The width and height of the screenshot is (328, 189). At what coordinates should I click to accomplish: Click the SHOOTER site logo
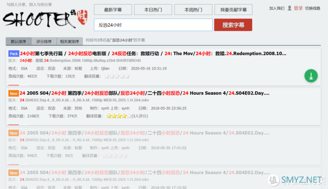(x=45, y=19)
